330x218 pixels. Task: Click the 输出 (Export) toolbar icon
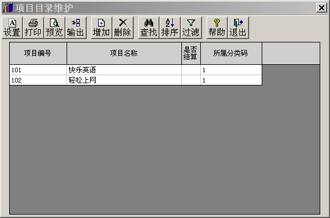tap(76, 28)
